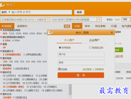Viewport: 131px width, 99px height.
Task: Switch to 企业用户 tab
Action: pos(94,40)
